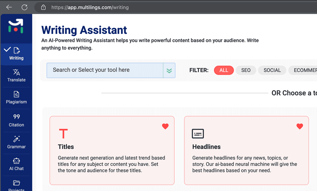Open the Grammar magic wand icon
This screenshot has height=191, width=317.
pos(16,139)
